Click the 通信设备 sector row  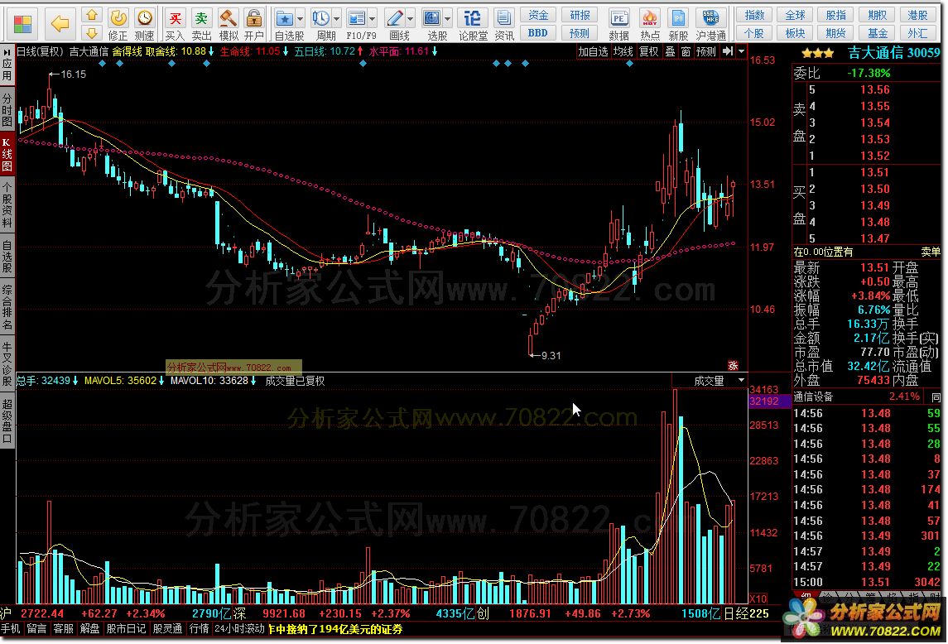tap(866, 396)
